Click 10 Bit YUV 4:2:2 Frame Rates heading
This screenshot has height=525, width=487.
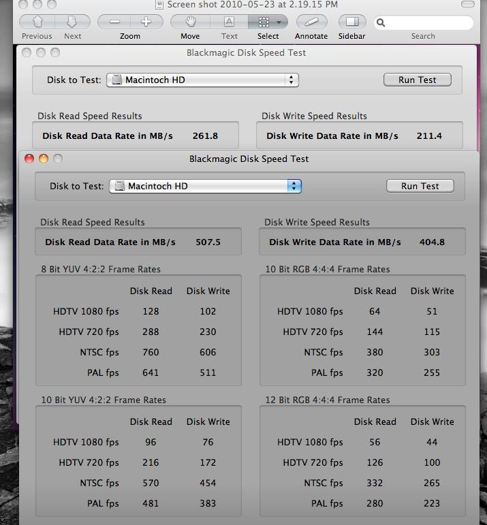point(104,400)
